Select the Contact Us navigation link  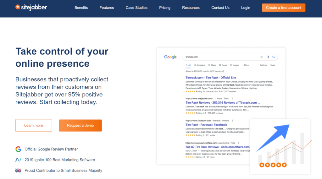[x=220, y=8]
